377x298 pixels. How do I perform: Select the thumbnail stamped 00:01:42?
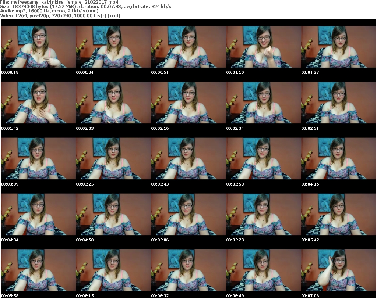click(x=38, y=103)
